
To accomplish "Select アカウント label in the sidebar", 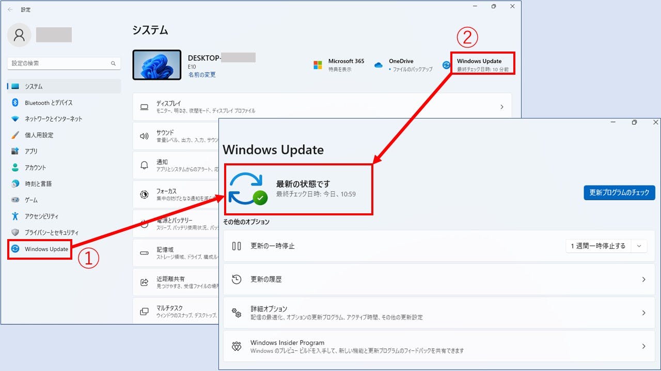I will coord(35,167).
